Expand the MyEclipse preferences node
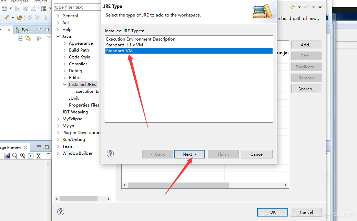 [58, 119]
